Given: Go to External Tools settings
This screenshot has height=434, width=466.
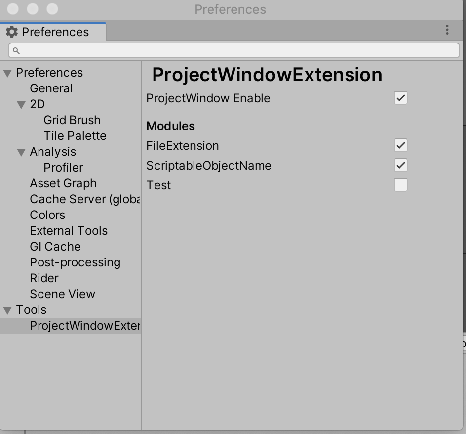Looking at the screenshot, I should (69, 231).
